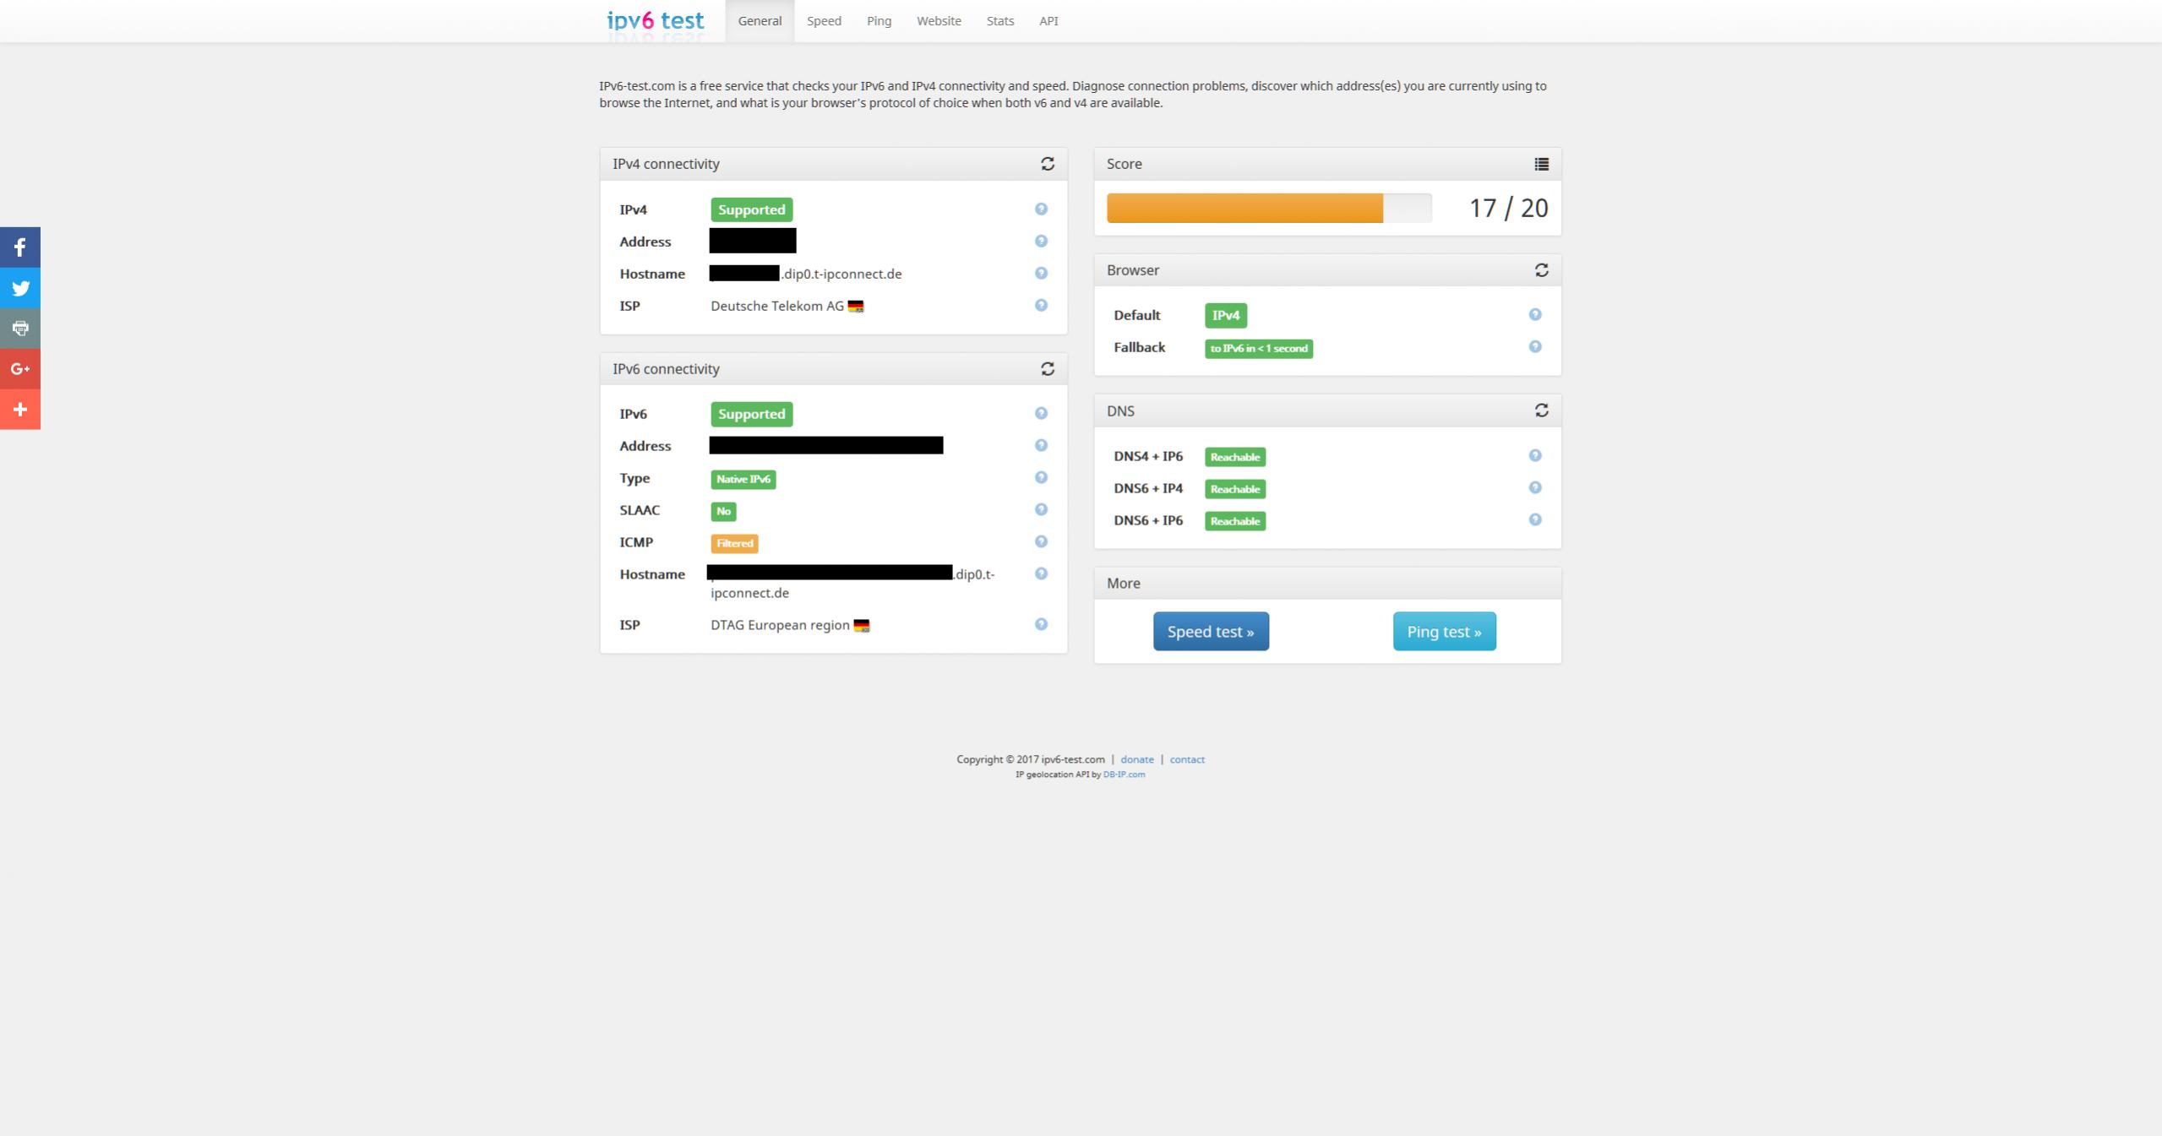This screenshot has height=1136, width=2162.
Task: Refresh the Browser panel
Action: (1541, 270)
